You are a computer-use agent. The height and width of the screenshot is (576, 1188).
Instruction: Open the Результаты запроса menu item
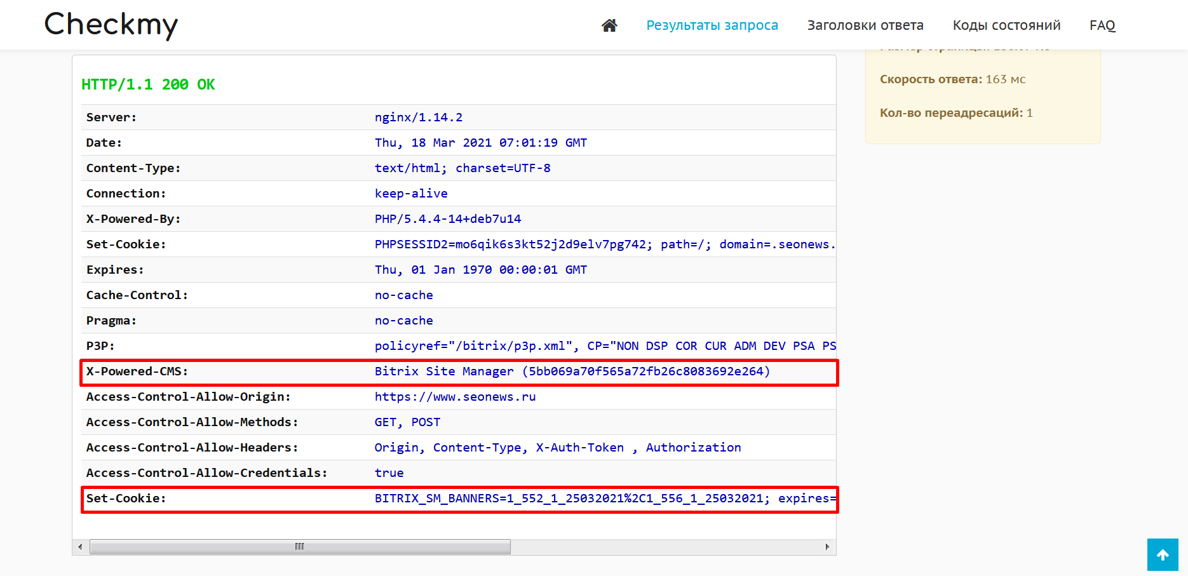click(x=712, y=25)
